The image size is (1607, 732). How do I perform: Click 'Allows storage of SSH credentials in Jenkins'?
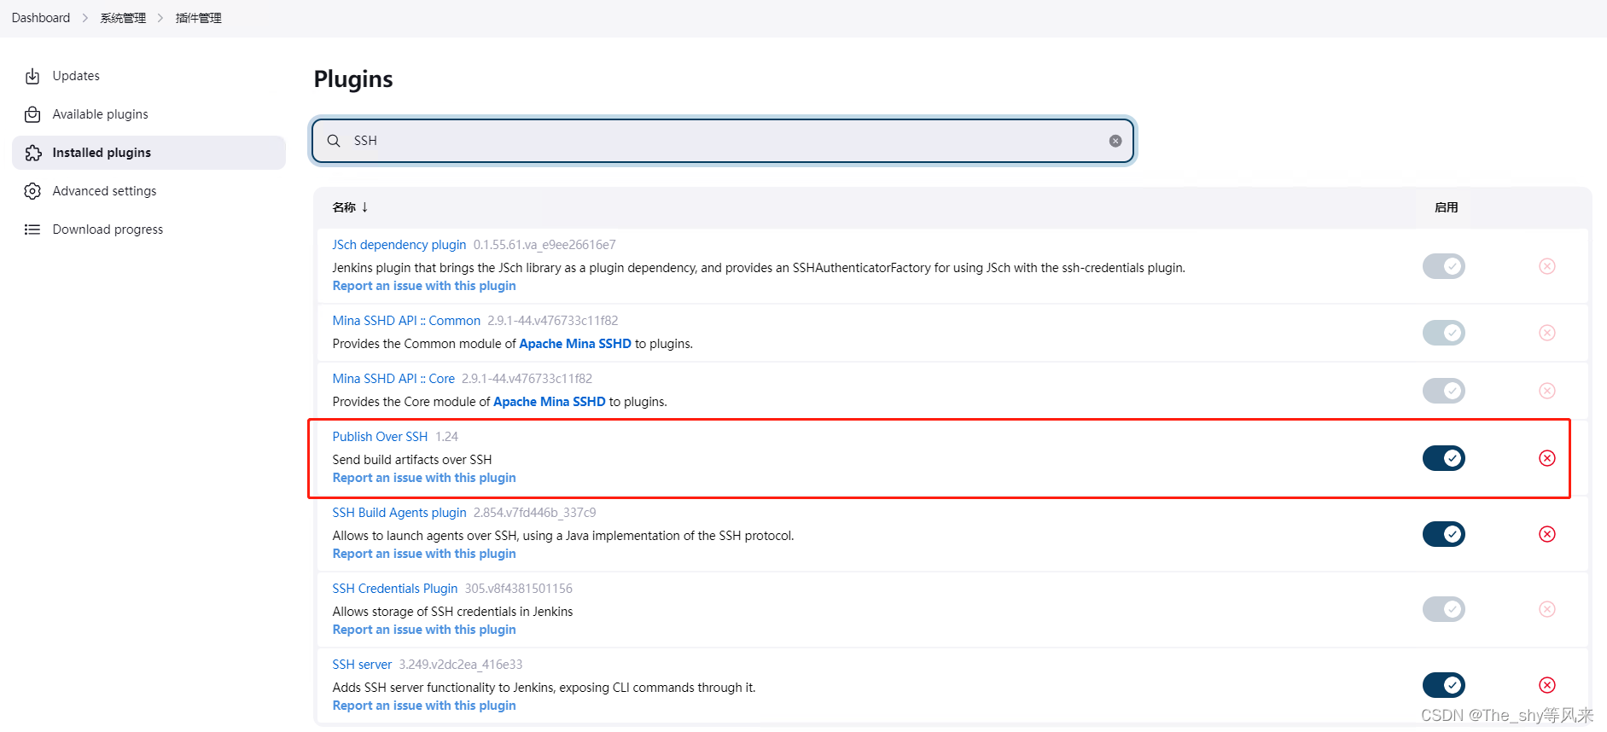[452, 612]
